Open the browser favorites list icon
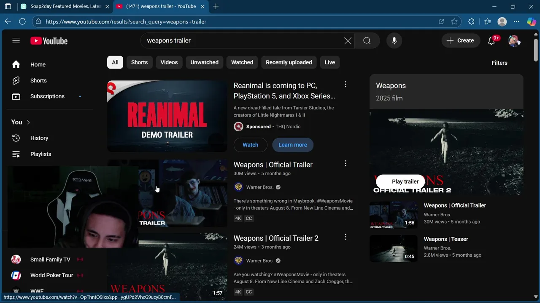540x303 pixels. [488, 21]
